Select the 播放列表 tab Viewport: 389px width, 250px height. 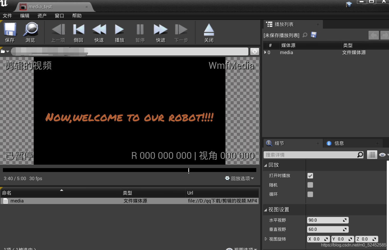pyautogui.click(x=293, y=24)
